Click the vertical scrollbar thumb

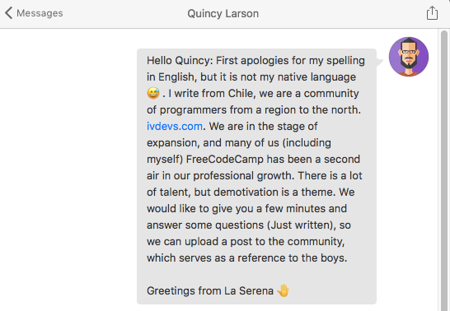(444, 169)
